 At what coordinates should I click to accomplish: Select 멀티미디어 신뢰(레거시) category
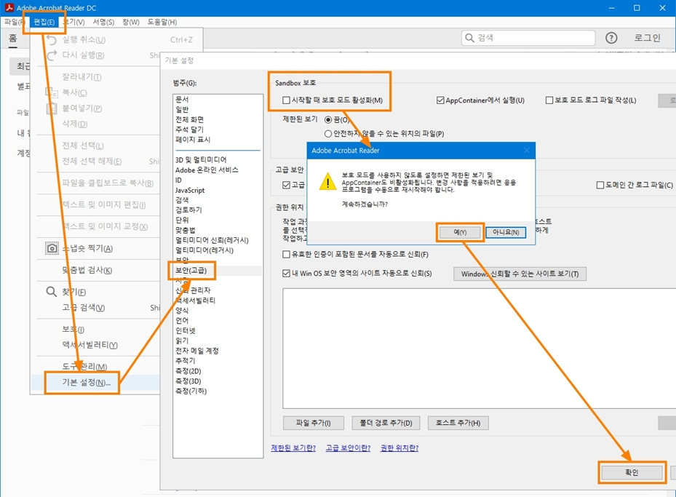(212, 240)
